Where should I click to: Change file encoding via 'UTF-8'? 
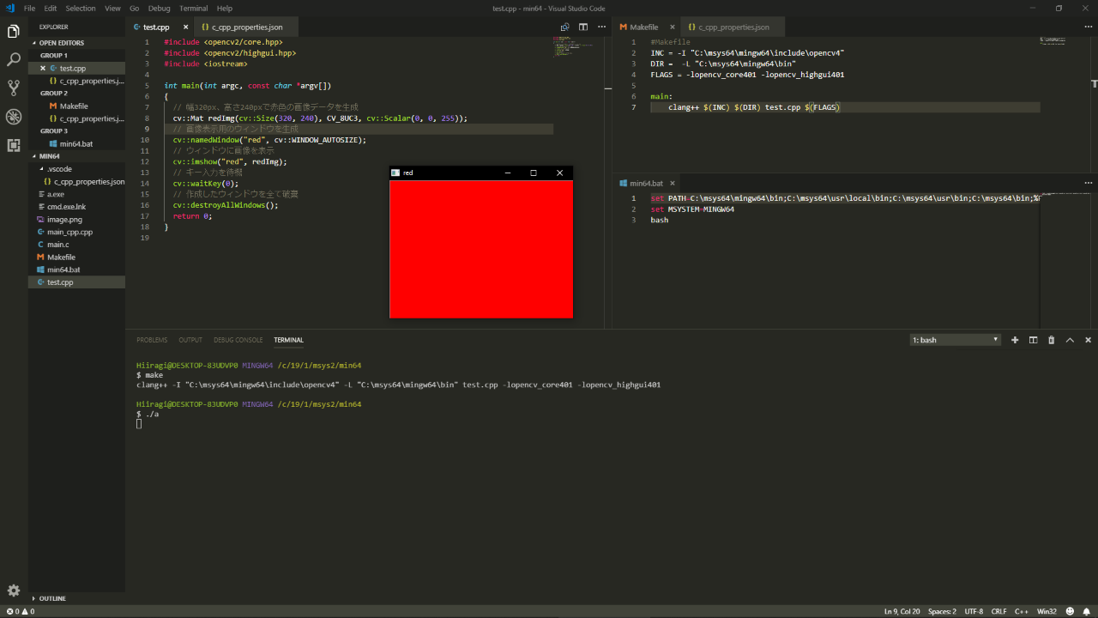tap(974, 611)
